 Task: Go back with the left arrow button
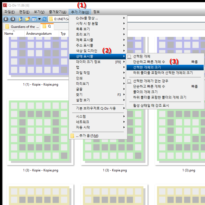6,19
